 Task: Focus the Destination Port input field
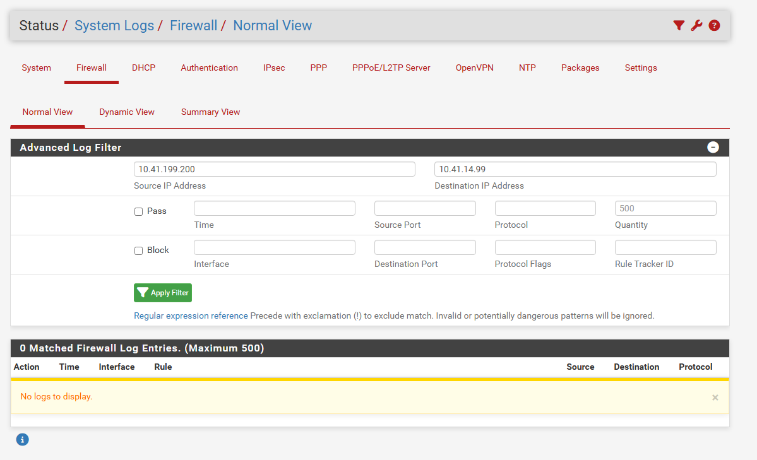(x=424, y=247)
